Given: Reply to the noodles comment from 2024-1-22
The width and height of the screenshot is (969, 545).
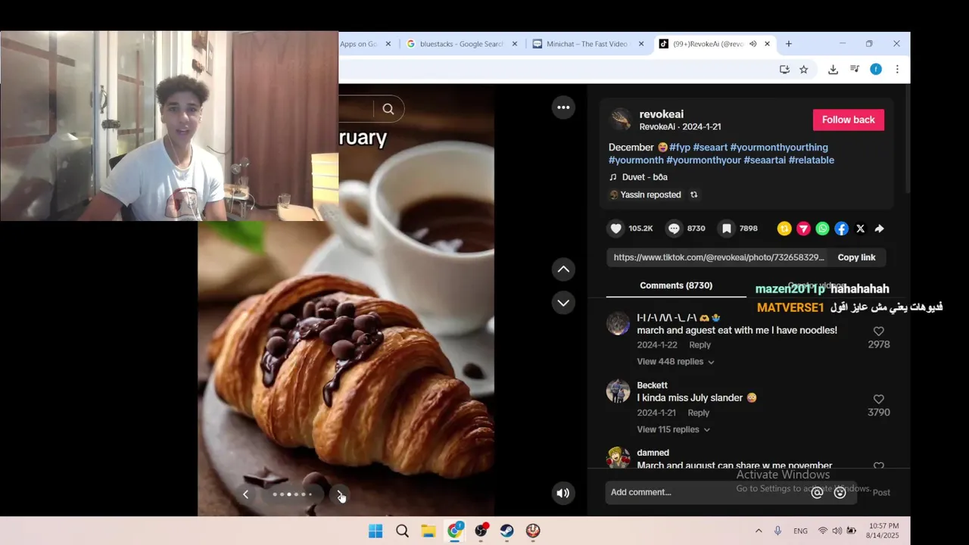Looking at the screenshot, I should click(x=699, y=344).
